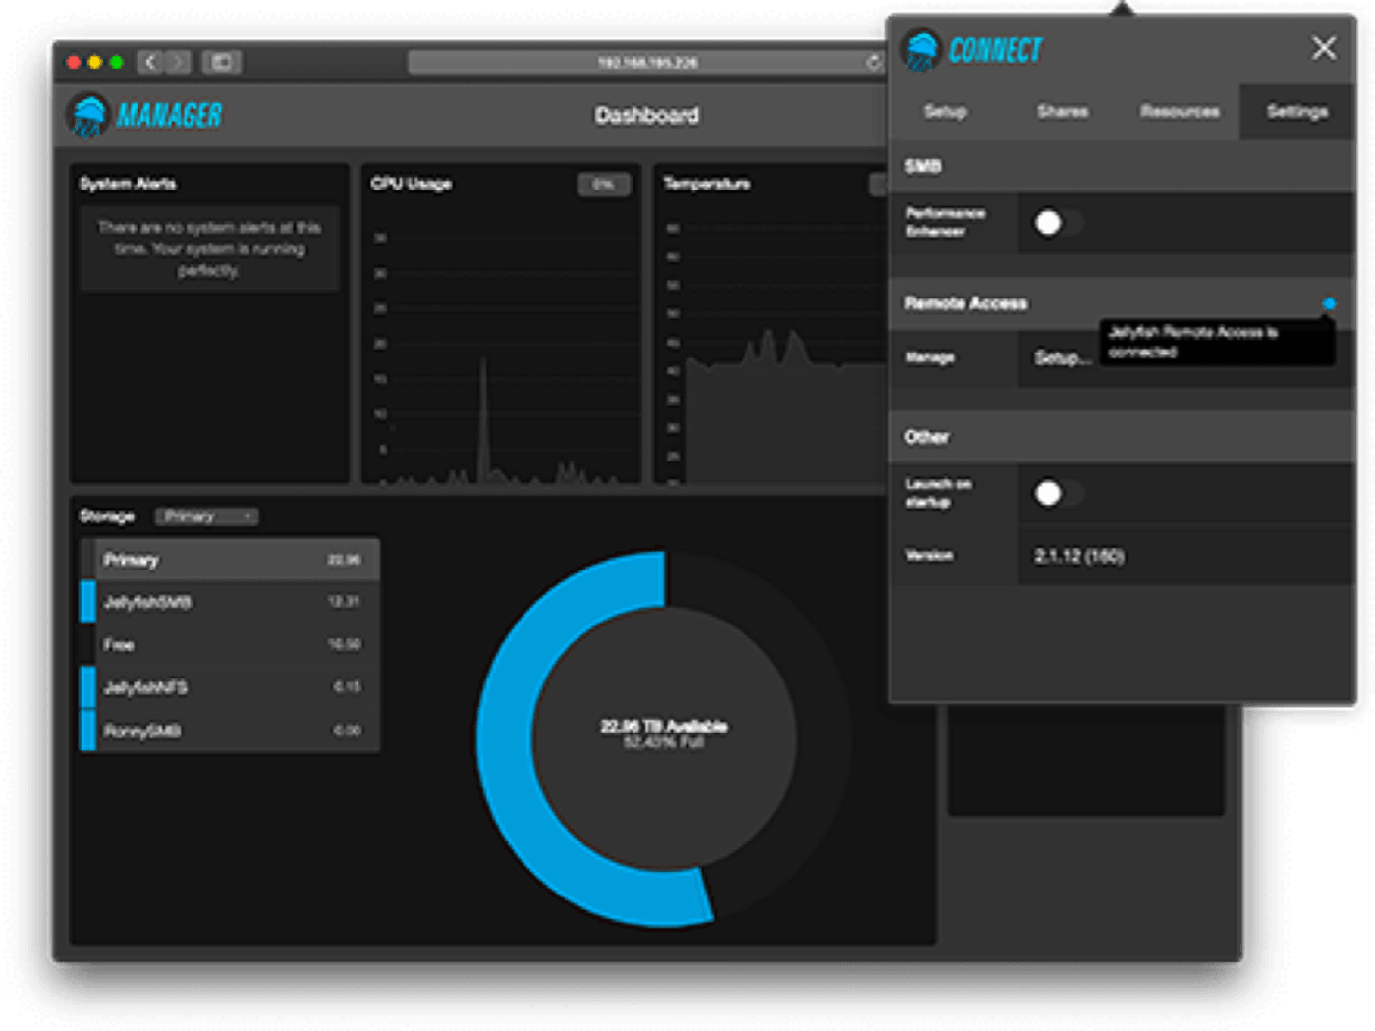Open the Storage Primary dropdown
Viewport: 1375px width, 1031px height.
pos(207,516)
